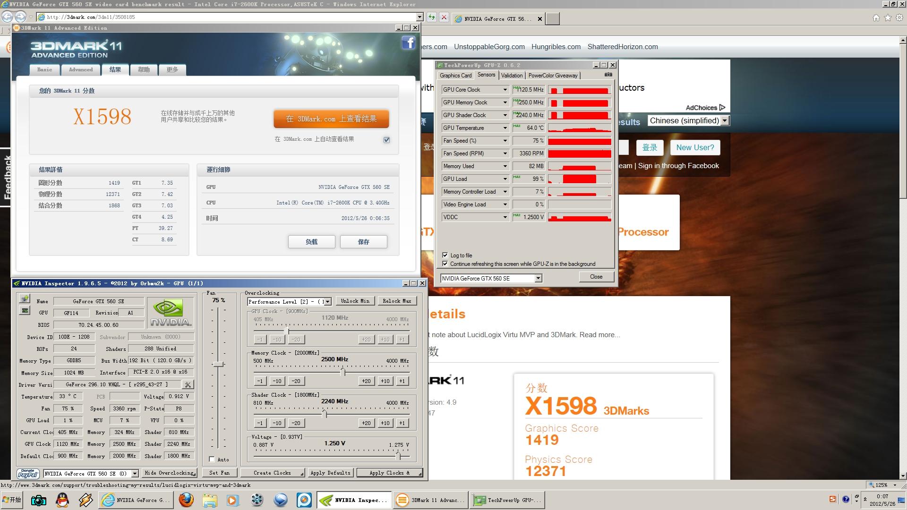Switch to the Advanced tab in 3DMark 11
The height and width of the screenshot is (510, 907).
click(x=80, y=70)
